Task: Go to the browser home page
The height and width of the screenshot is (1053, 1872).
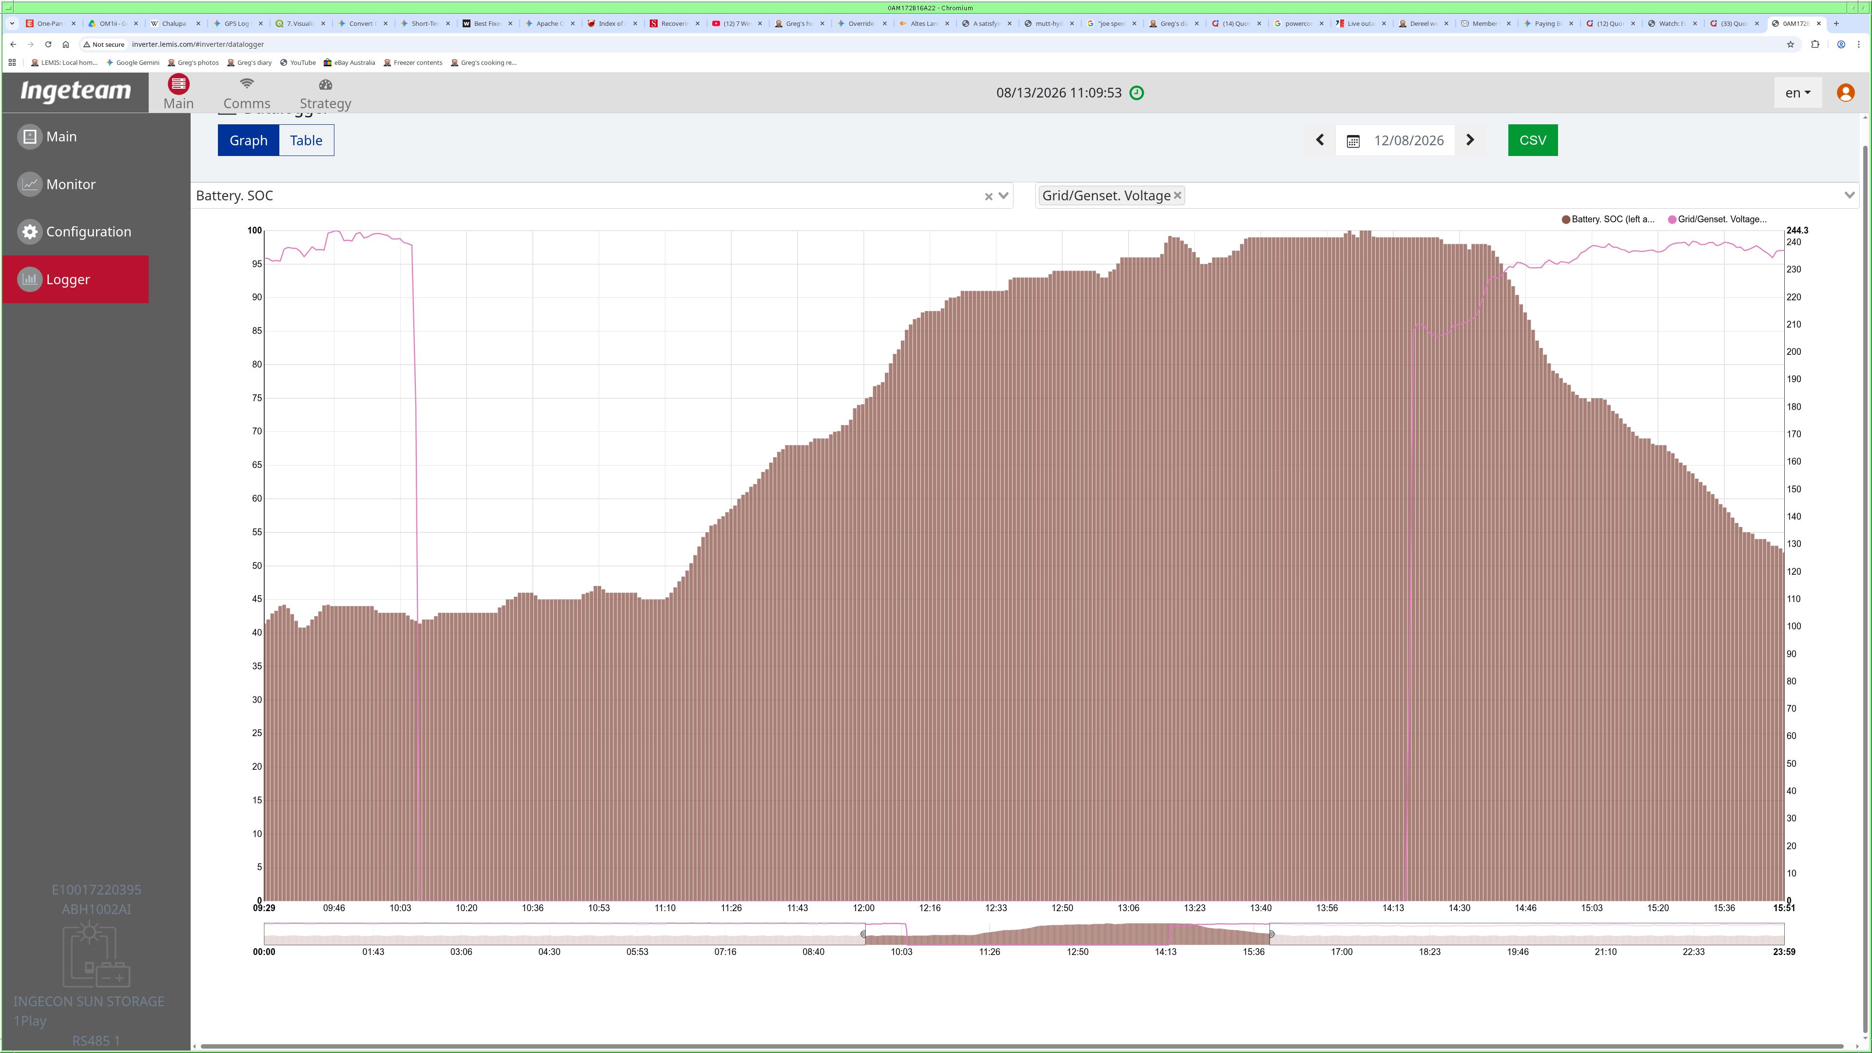Action: [x=65, y=44]
